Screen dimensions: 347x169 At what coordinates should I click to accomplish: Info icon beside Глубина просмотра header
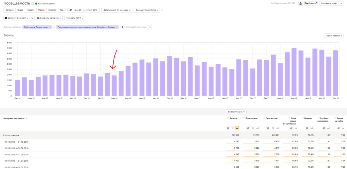(319, 118)
